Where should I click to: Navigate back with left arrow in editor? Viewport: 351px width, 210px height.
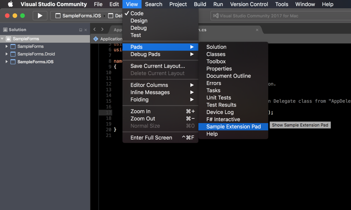pos(95,29)
